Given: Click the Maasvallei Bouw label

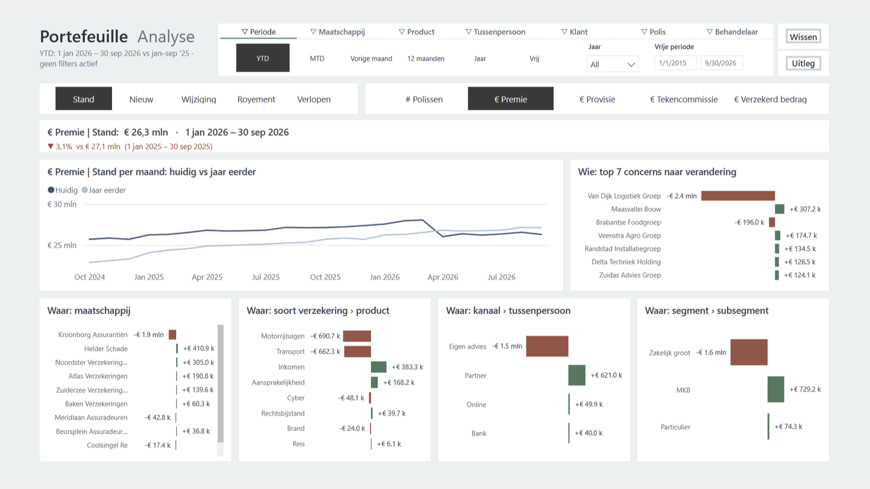Looking at the screenshot, I should tap(636, 209).
